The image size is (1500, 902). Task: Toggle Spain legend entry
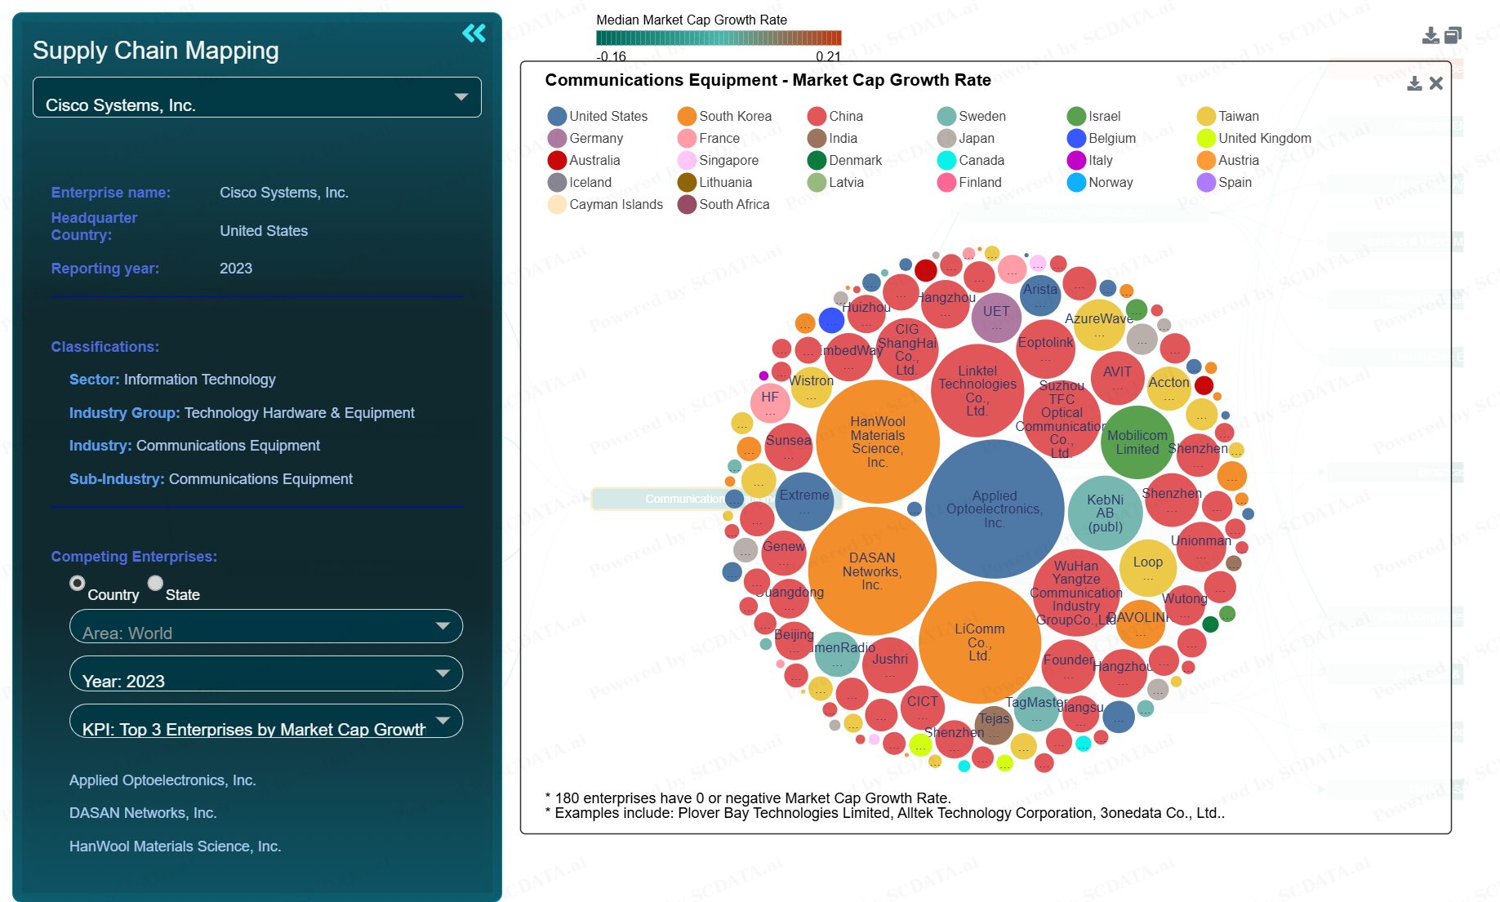(1224, 183)
